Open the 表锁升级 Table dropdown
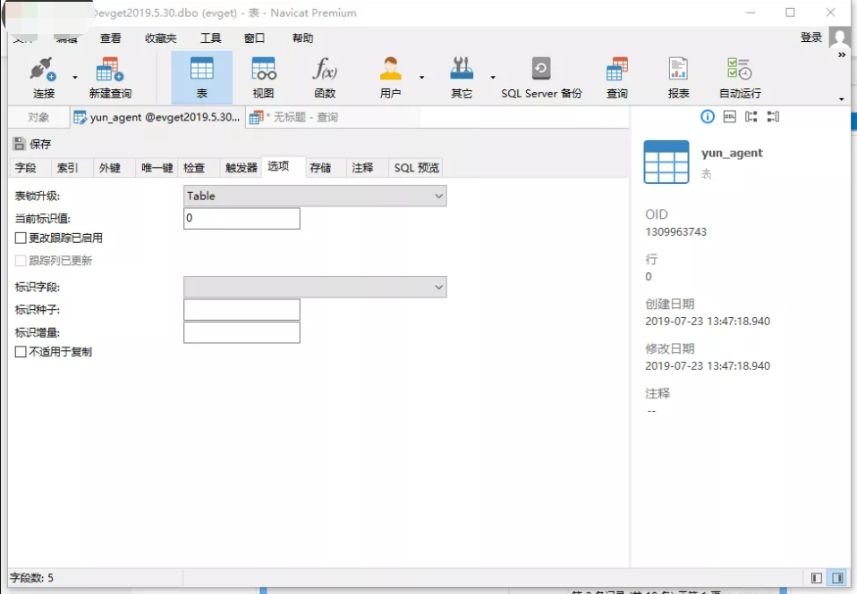 tap(315, 196)
